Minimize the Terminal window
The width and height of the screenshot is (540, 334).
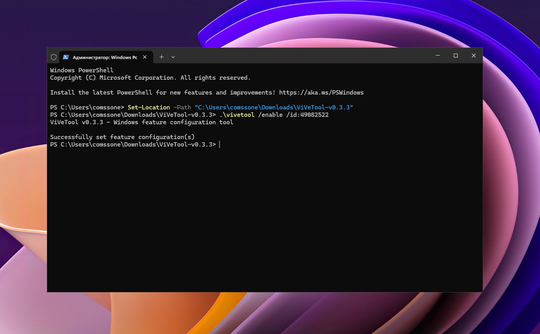tap(438, 56)
